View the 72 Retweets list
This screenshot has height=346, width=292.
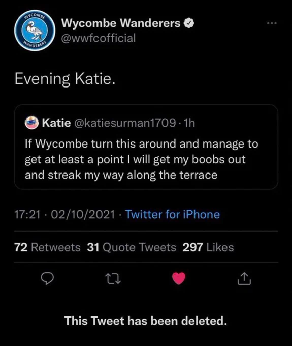(47, 247)
